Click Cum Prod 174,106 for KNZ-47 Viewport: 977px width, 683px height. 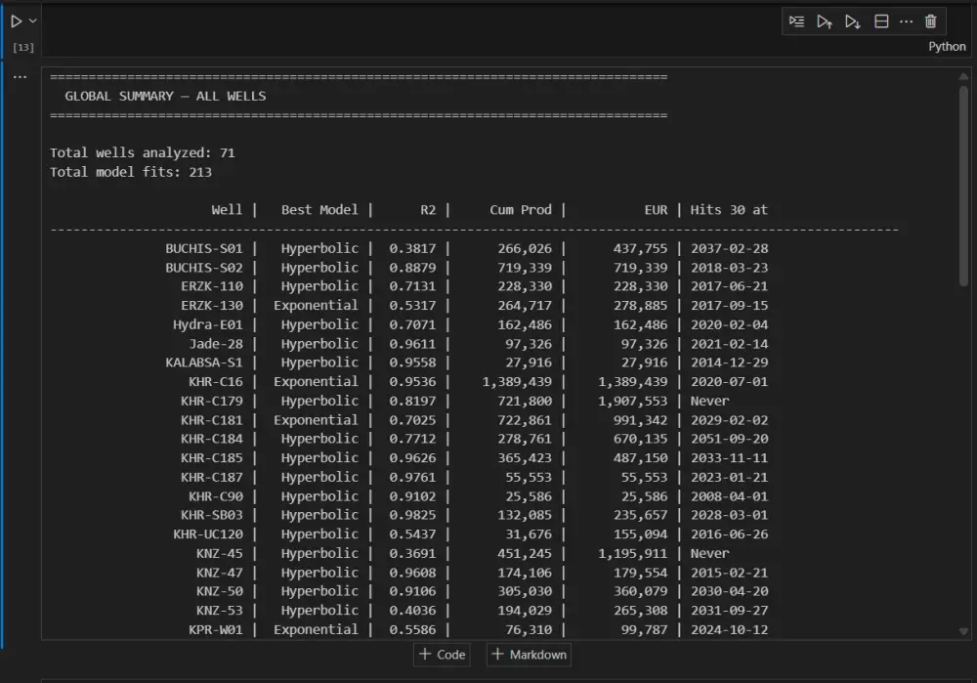click(525, 573)
